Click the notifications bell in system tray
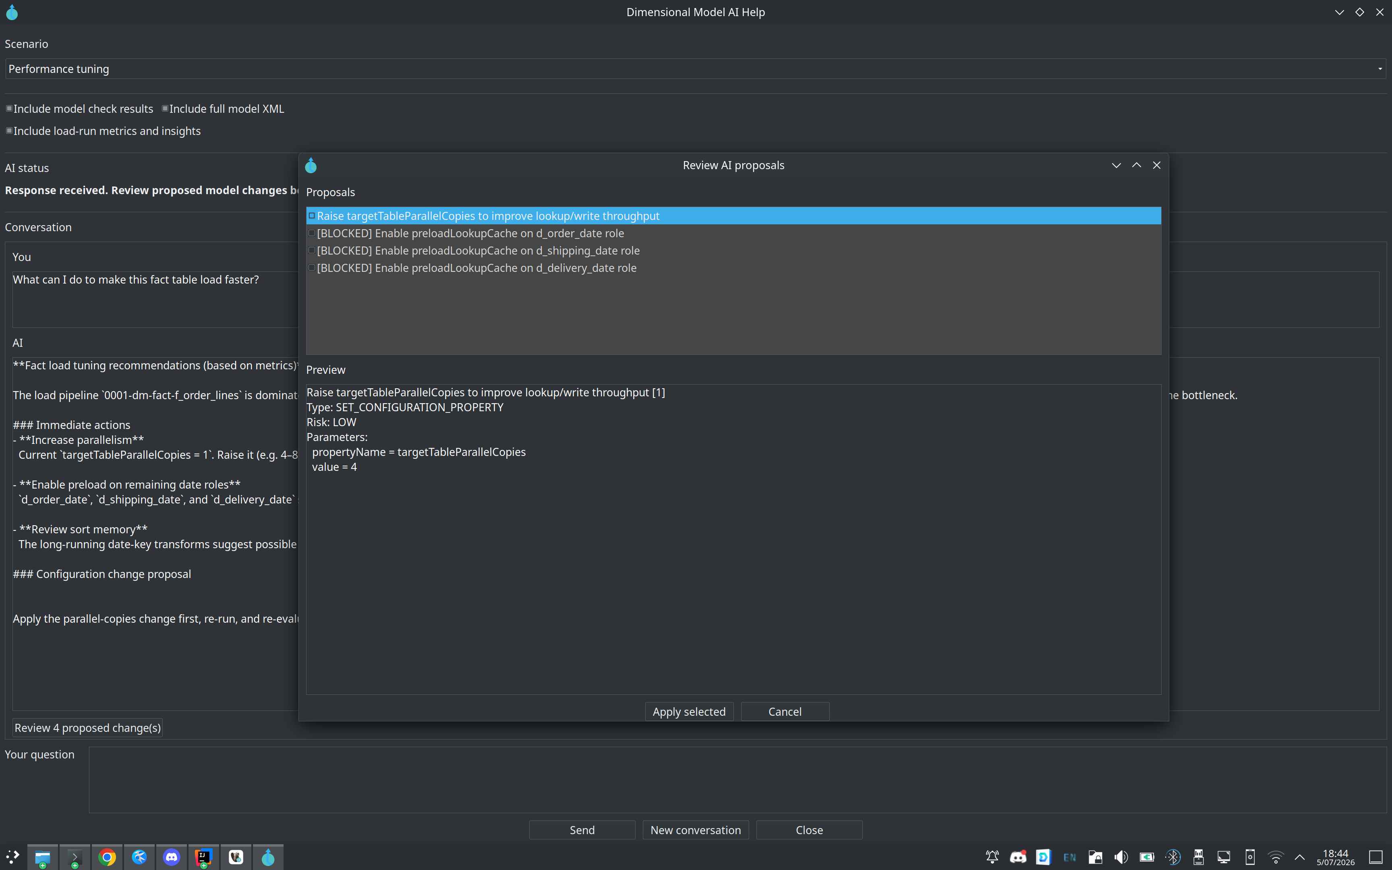The width and height of the screenshot is (1392, 870). point(992,858)
